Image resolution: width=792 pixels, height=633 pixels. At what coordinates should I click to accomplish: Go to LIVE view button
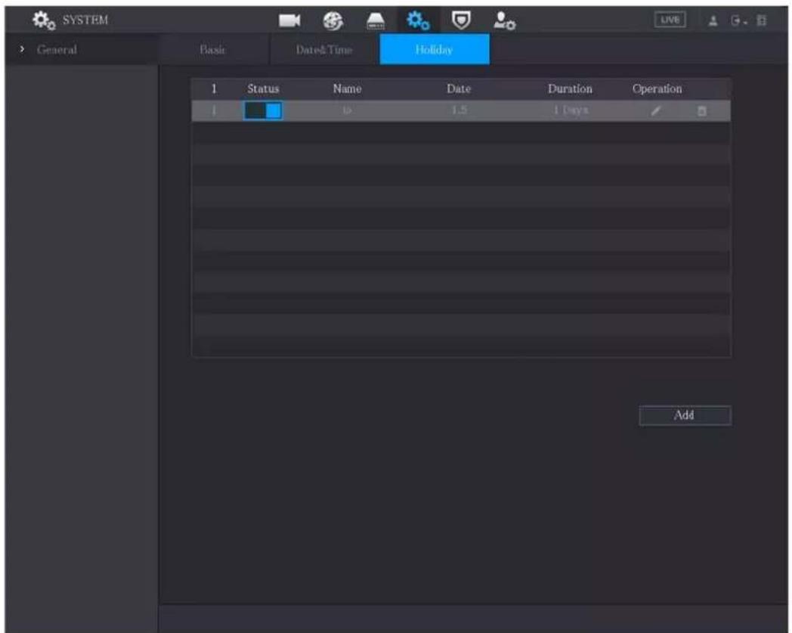(x=670, y=20)
